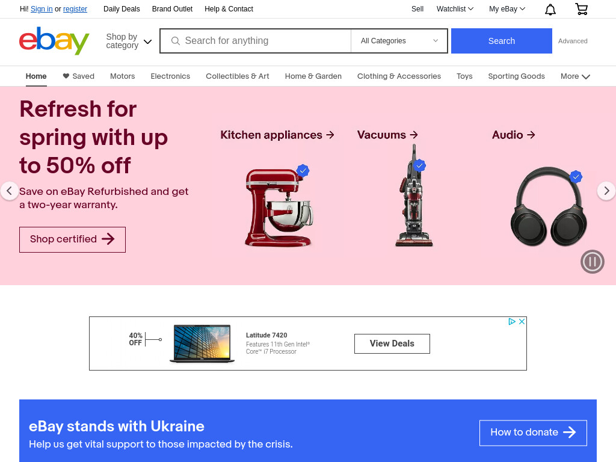This screenshot has width=616, height=462.
Task: Click the red stand mixer image
Action: (278, 206)
